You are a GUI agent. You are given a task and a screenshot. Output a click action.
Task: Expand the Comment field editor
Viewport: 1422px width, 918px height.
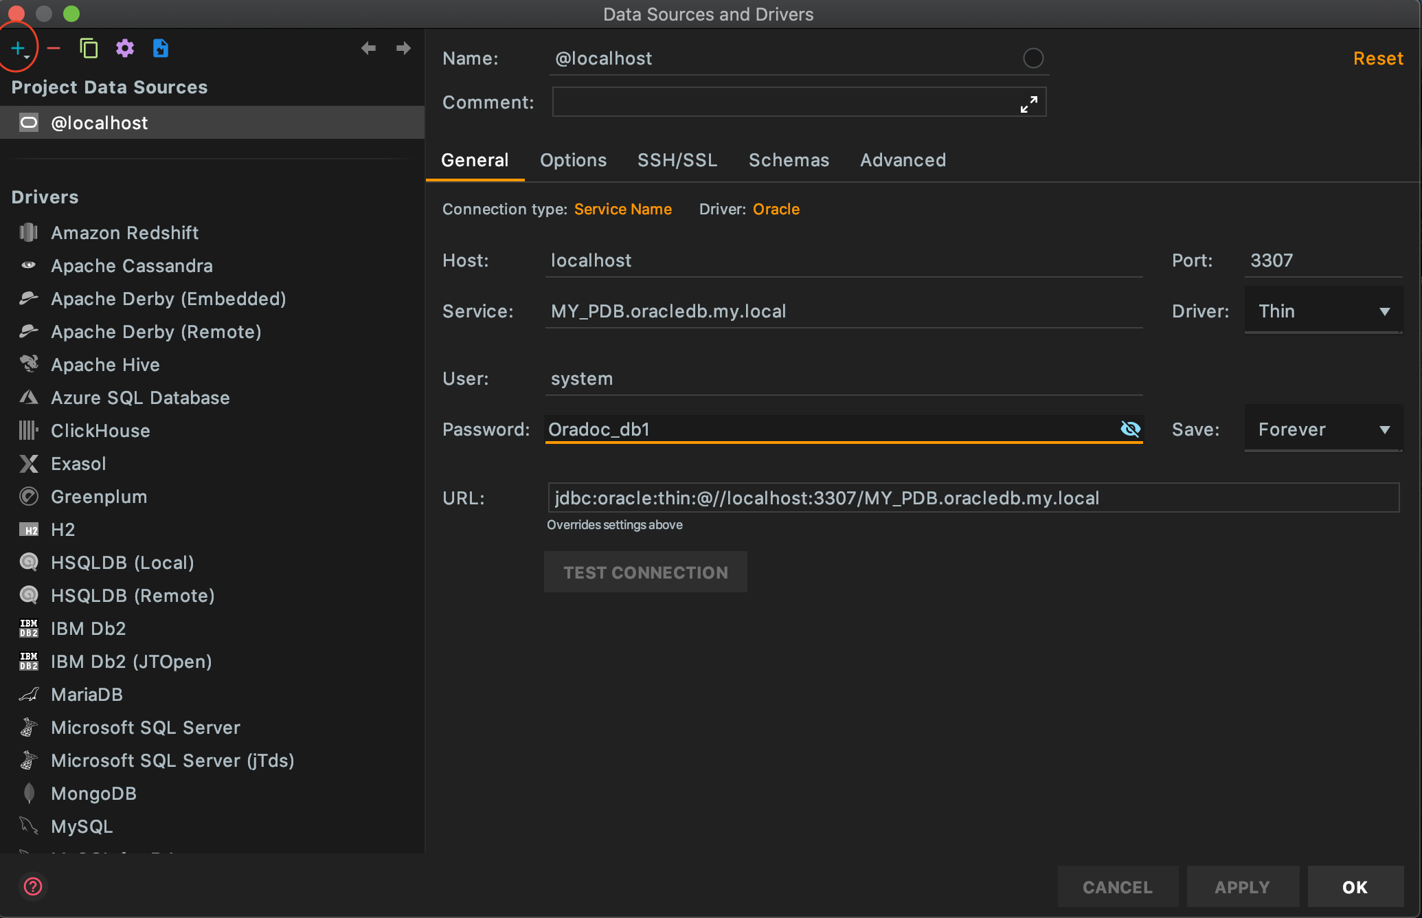coord(1028,104)
